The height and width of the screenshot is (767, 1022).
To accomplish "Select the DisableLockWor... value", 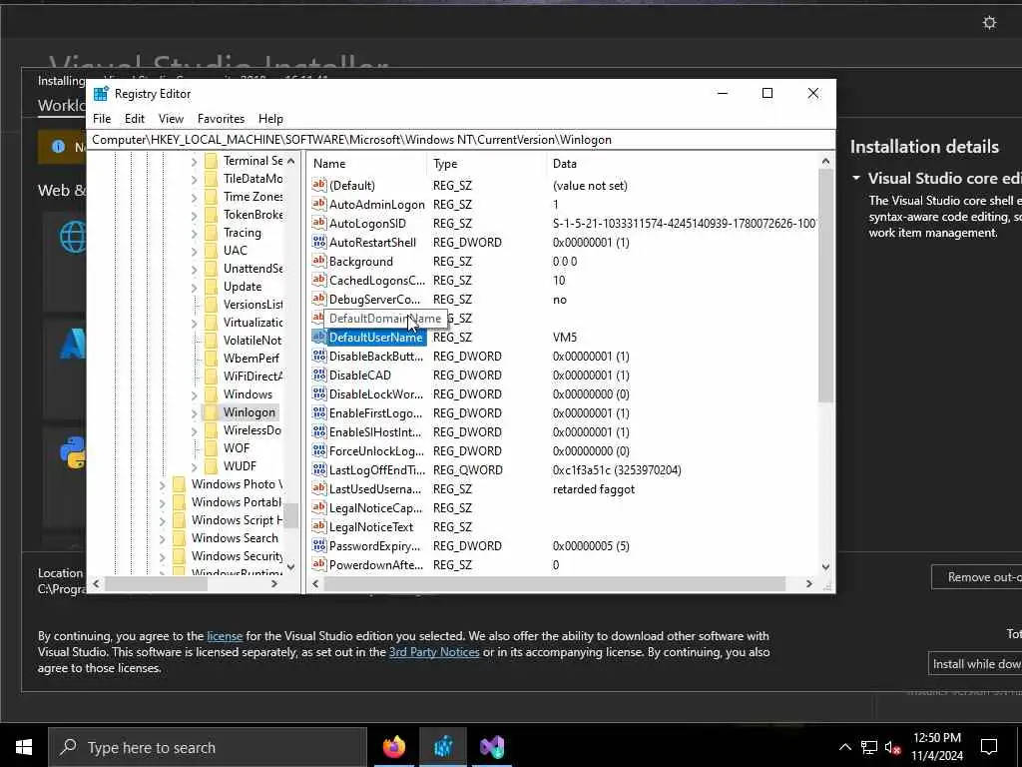I will 376,393.
